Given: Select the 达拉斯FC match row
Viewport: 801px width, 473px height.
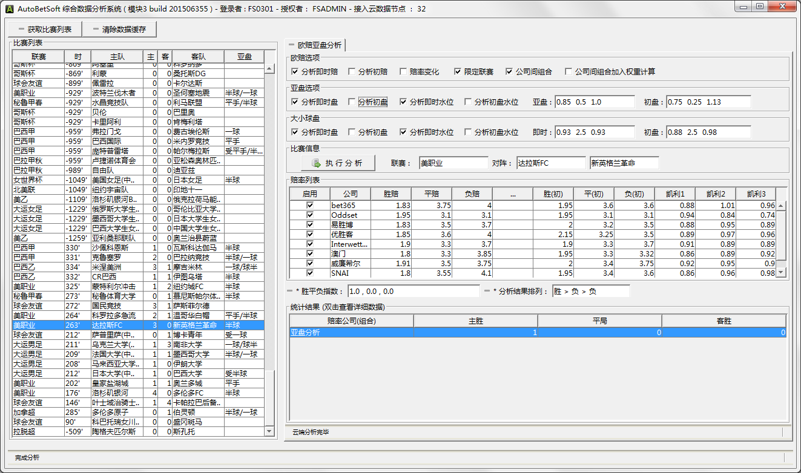Looking at the screenshot, I should pos(108,325).
